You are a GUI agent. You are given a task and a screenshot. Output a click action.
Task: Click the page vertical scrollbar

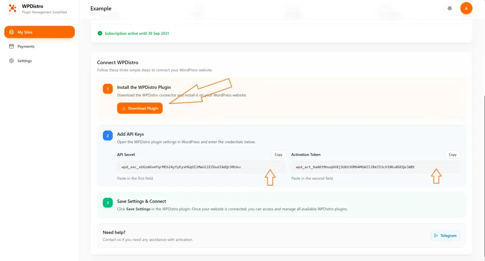pyautogui.click(x=484, y=176)
